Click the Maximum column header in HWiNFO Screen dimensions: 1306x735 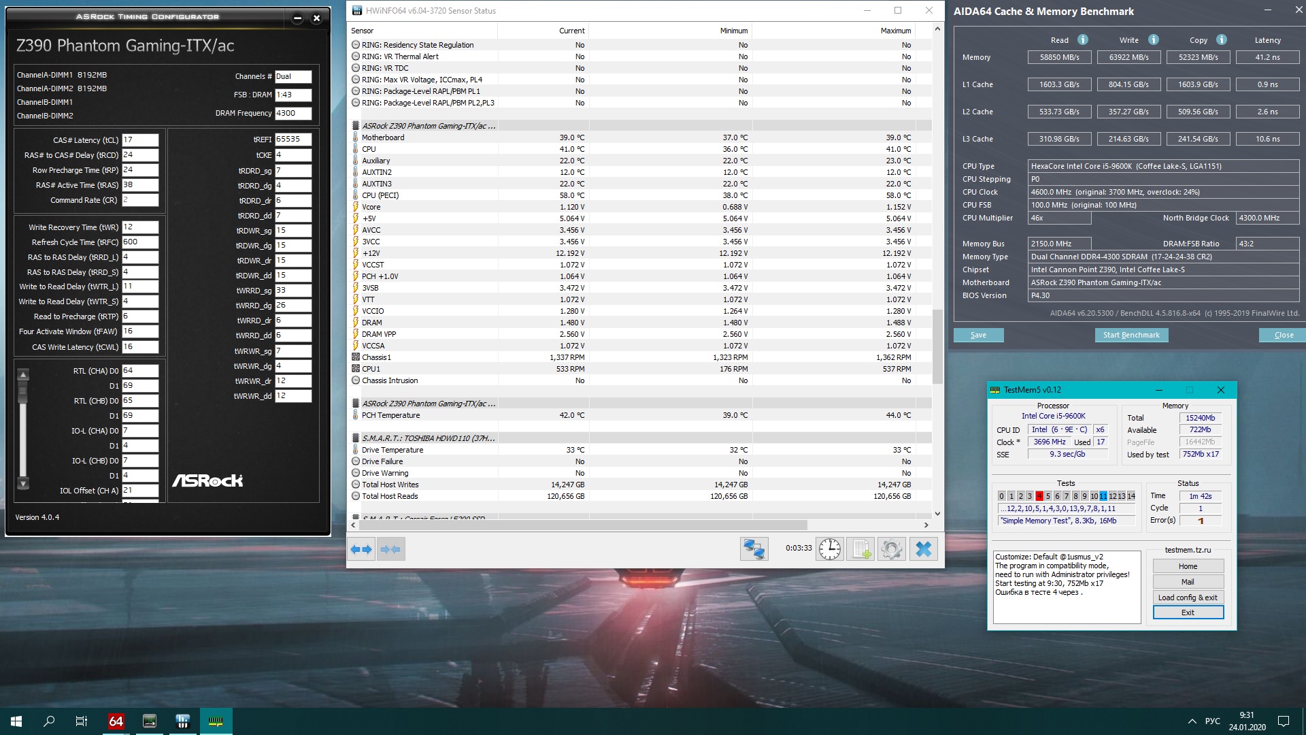[895, 31]
